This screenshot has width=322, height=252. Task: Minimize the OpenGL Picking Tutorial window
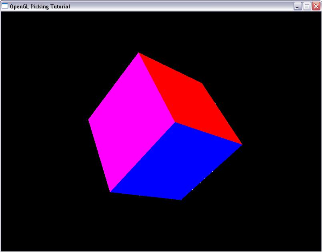298,6
